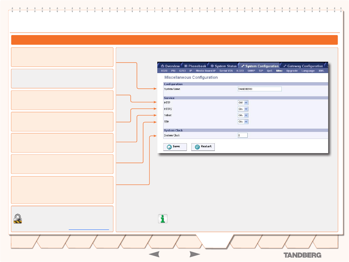Open the HTTP service dropdown
349x262 pixels.
point(243,103)
